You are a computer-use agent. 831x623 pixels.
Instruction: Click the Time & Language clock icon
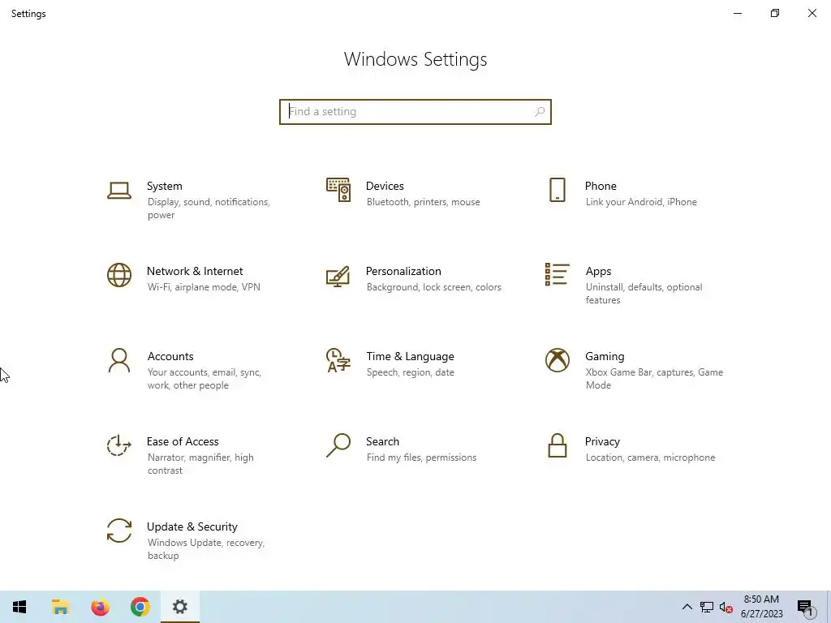click(x=338, y=360)
